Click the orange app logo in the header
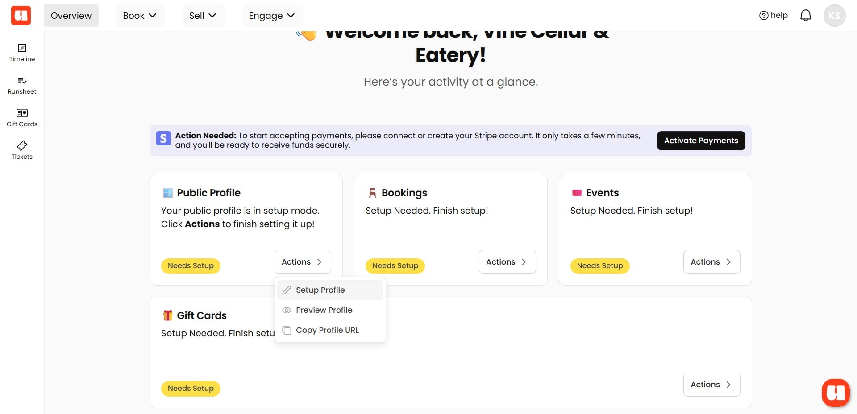This screenshot has height=414, width=857. (x=21, y=15)
